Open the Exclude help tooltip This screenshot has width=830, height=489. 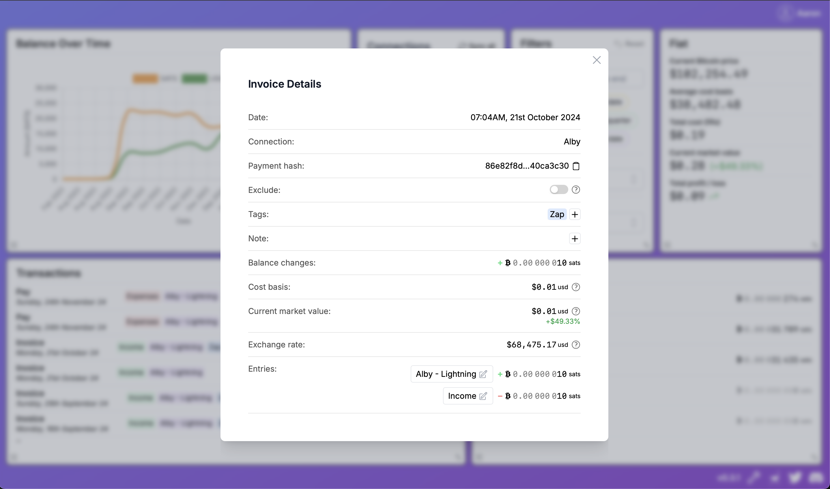click(x=576, y=189)
